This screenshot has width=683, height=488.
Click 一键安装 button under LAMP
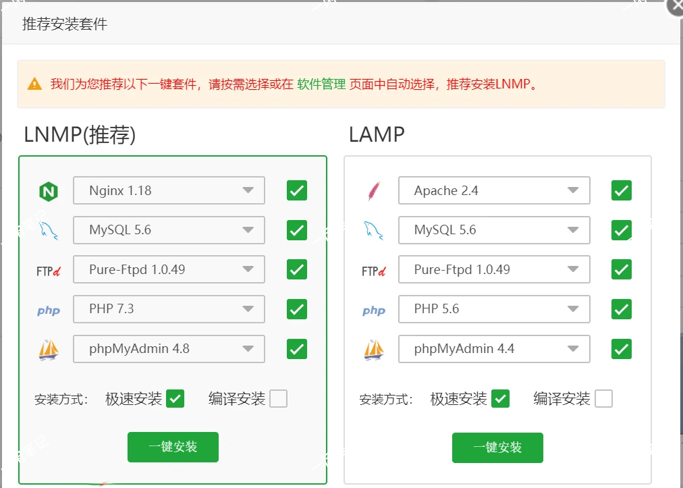tap(497, 447)
